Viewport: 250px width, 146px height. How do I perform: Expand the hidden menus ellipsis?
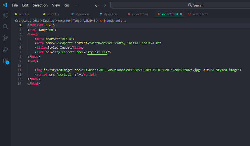click(77, 5)
